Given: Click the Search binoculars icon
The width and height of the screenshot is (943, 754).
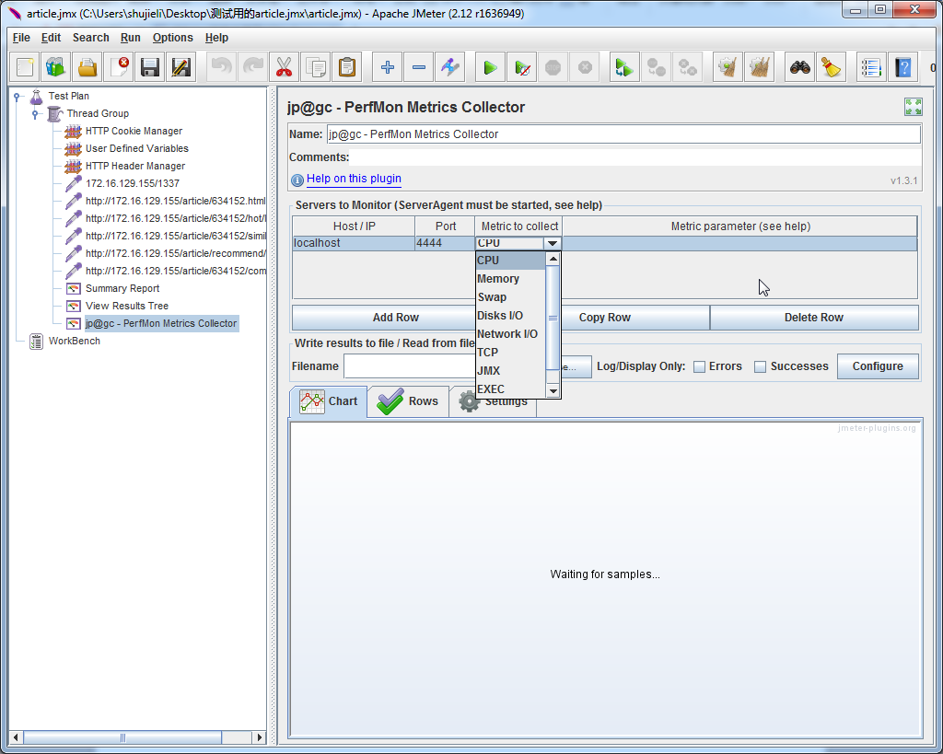Looking at the screenshot, I should click(800, 67).
